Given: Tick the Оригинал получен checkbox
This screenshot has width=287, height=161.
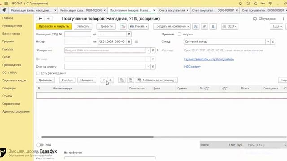Looking at the screenshot, I should 179,34.
